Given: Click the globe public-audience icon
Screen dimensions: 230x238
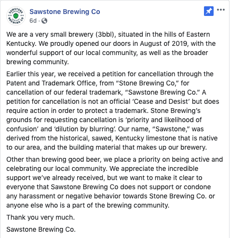Looking at the screenshot, I should [44, 21].
